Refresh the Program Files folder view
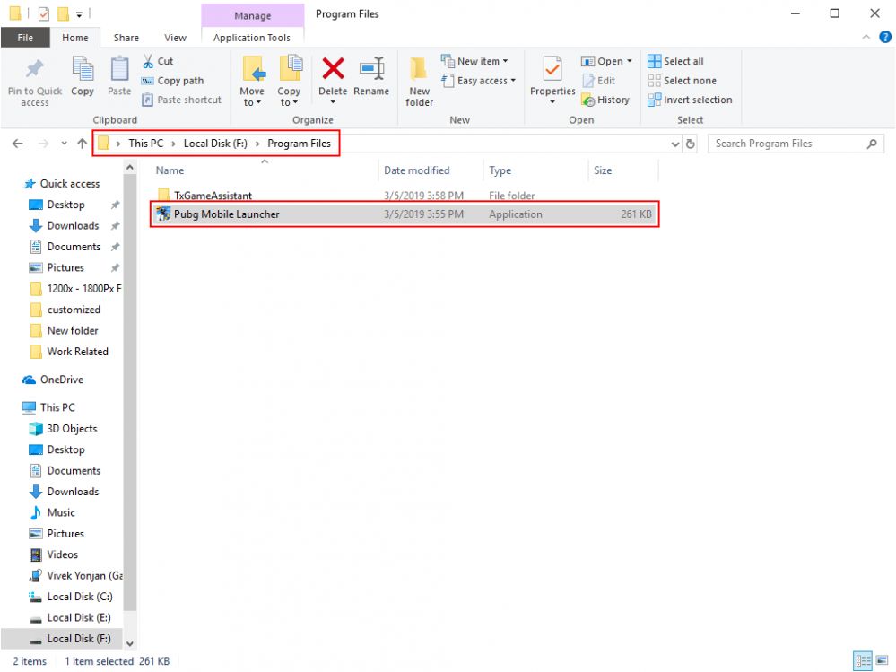This screenshot has width=896, height=672. pyautogui.click(x=691, y=144)
